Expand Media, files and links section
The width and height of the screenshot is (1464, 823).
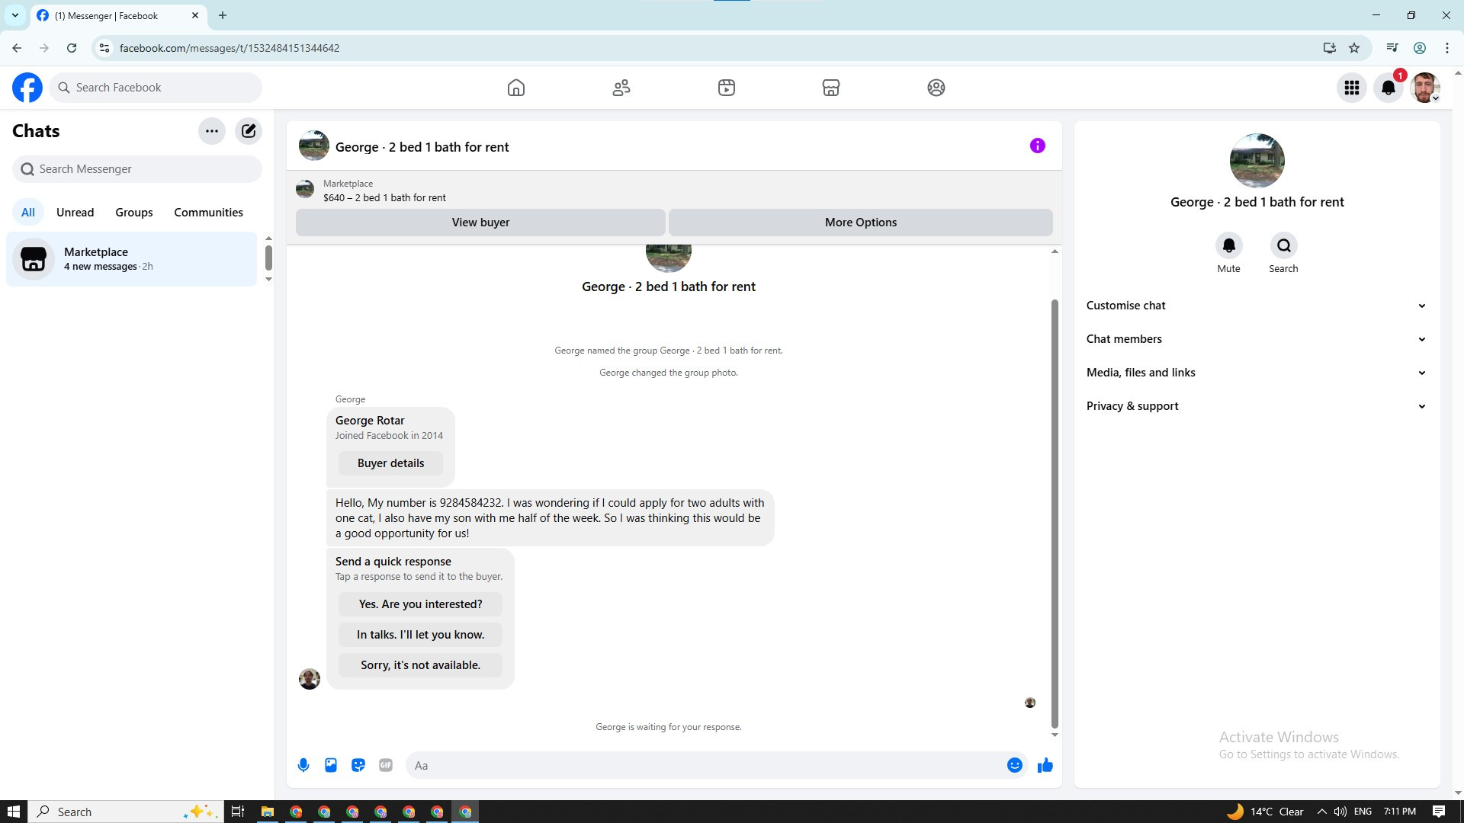pyautogui.click(x=1256, y=373)
